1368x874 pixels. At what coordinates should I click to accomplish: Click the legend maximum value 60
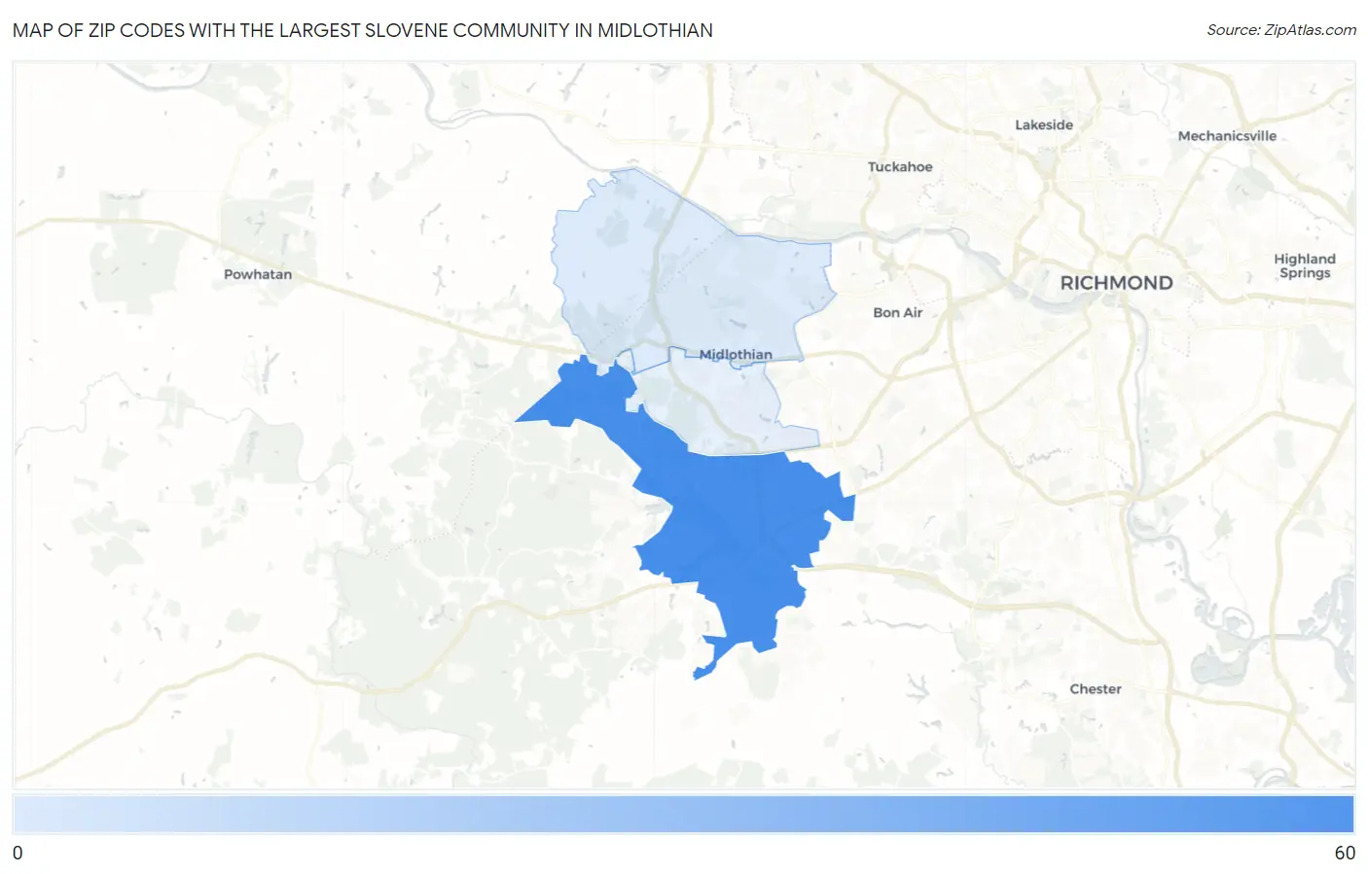1345,853
